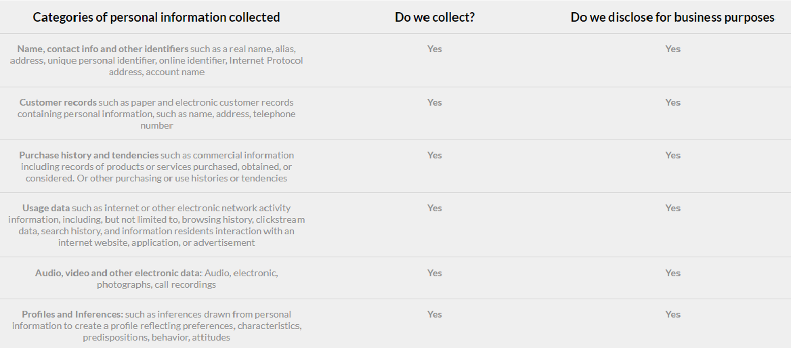Select the 'Name, contact info and other identifiers' text
The width and height of the screenshot is (791, 348).
(156, 60)
